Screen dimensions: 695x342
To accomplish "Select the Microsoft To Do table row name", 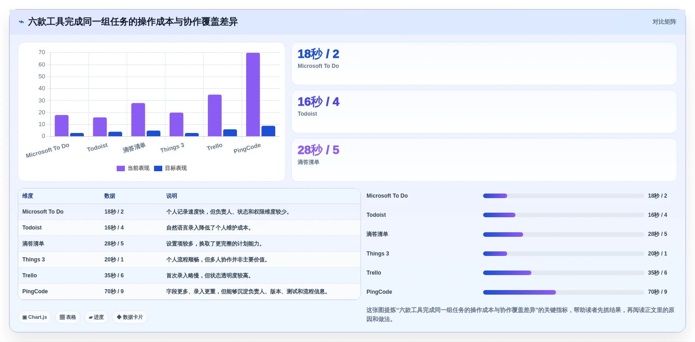I will [43, 212].
